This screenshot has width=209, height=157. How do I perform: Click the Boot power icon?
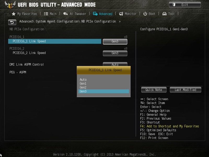[x=145, y=14]
